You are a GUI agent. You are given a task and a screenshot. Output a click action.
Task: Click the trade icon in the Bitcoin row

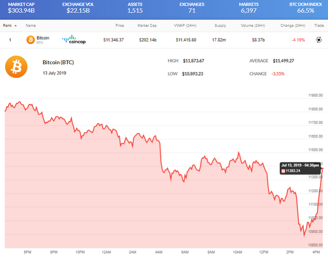[318, 40]
